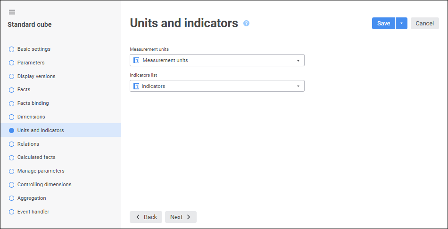Screen dimensions: 448x229
Task: Expand the Measurement units dropdown arrow
Action: 298,60
